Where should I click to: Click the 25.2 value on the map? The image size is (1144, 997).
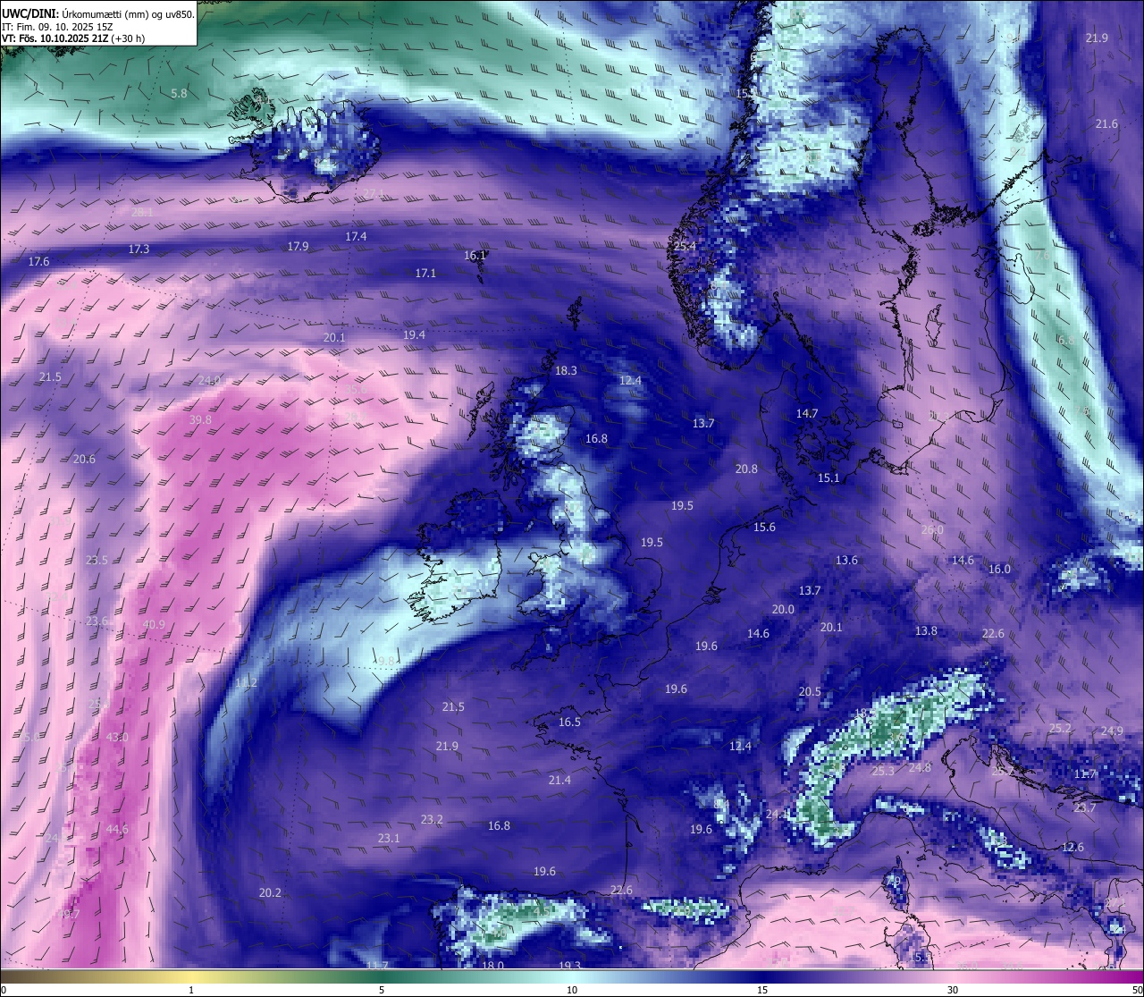pyautogui.click(x=1060, y=728)
